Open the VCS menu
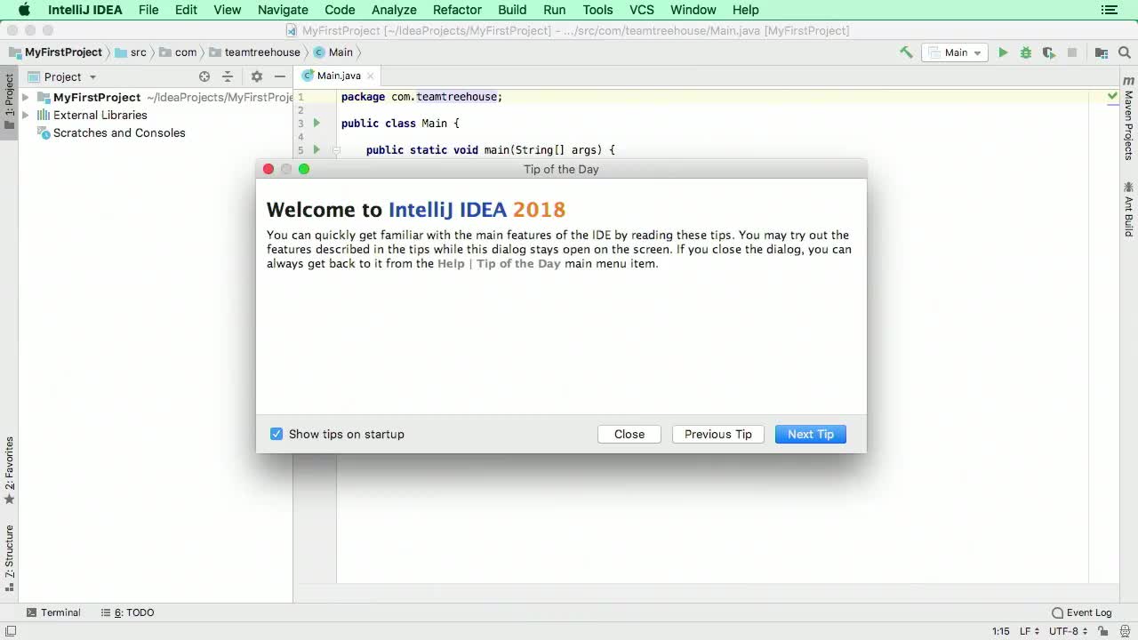The width and height of the screenshot is (1138, 640). coord(641,10)
